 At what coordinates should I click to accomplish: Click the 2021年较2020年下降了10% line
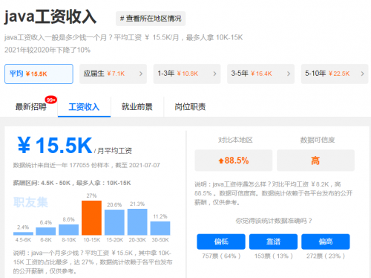click(47, 50)
